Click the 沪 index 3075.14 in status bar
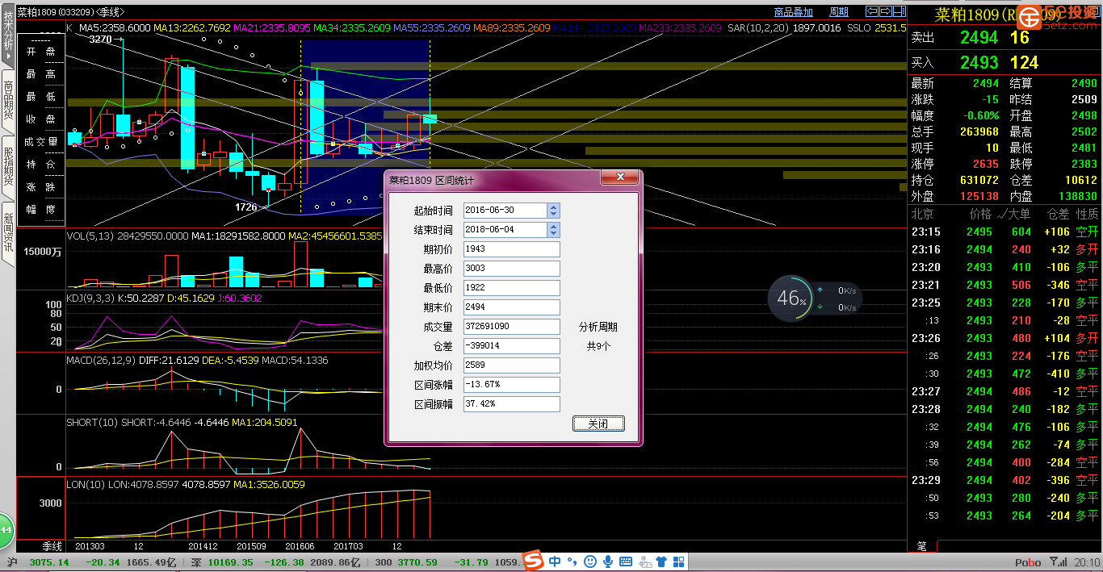 click(49, 562)
